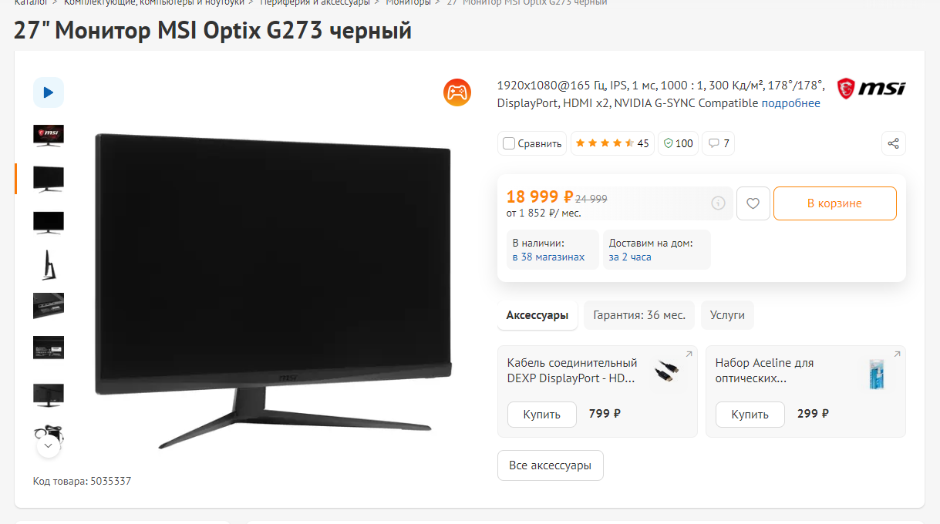Click the price info icon
The height and width of the screenshot is (524, 940).
pos(718,203)
